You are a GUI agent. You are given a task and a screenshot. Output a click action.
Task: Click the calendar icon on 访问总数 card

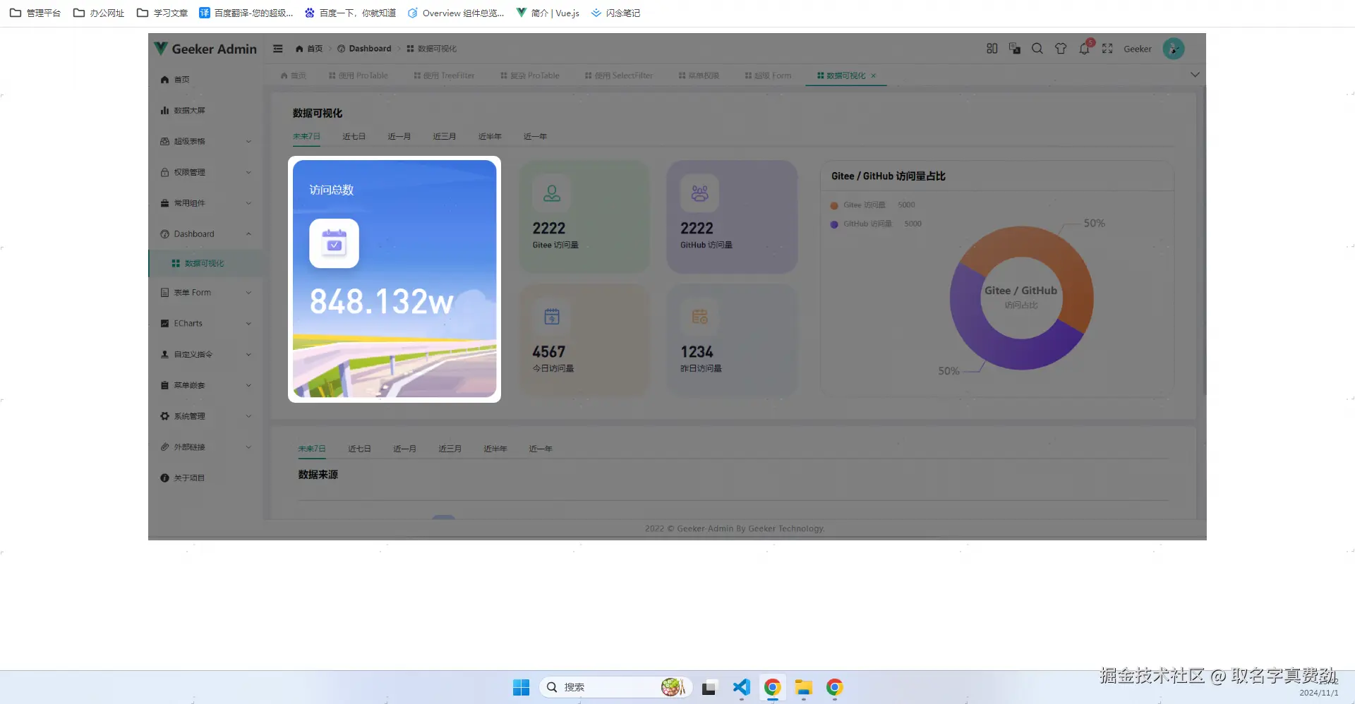click(334, 243)
